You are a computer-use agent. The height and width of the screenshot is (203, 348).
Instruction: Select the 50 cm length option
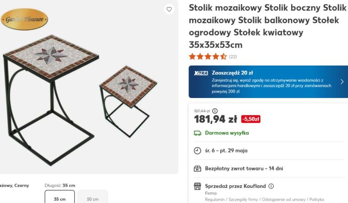click(x=93, y=198)
